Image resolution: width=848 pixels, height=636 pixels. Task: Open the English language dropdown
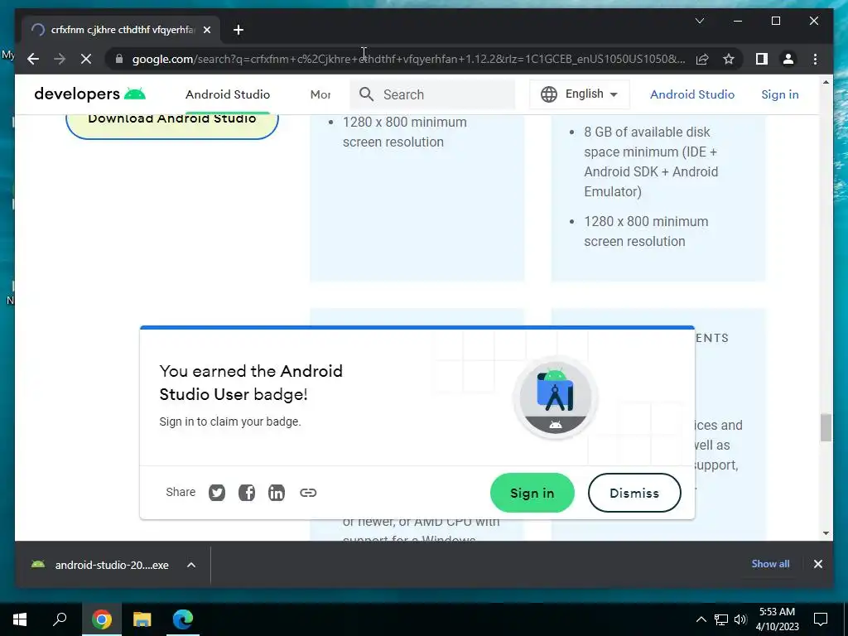click(x=579, y=94)
